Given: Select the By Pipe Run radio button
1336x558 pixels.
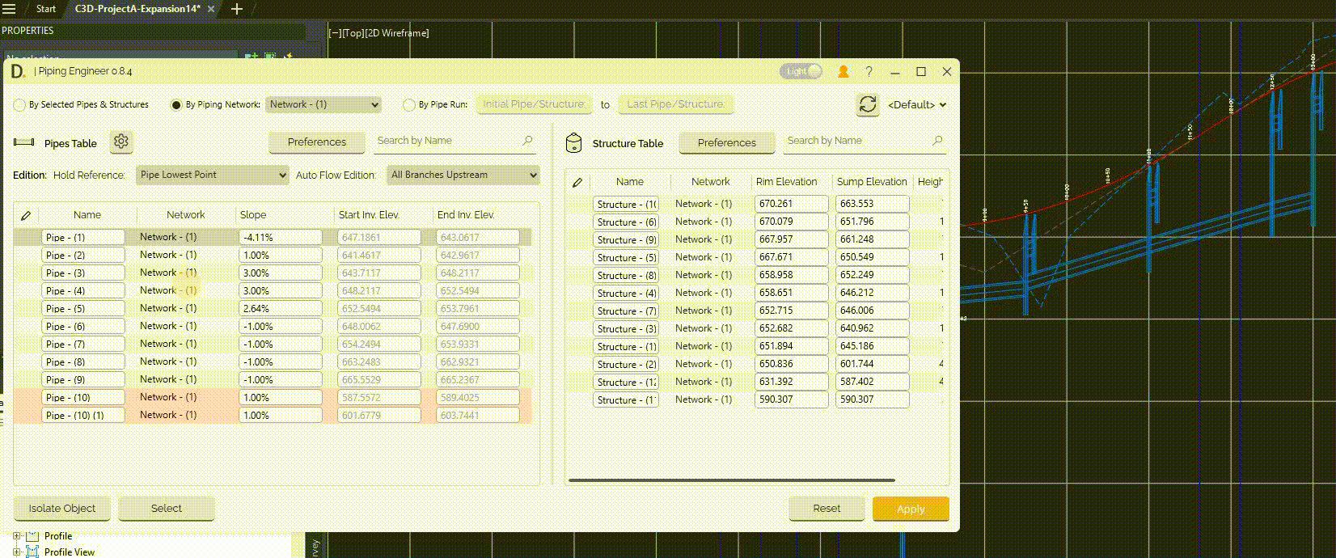Looking at the screenshot, I should (x=409, y=105).
